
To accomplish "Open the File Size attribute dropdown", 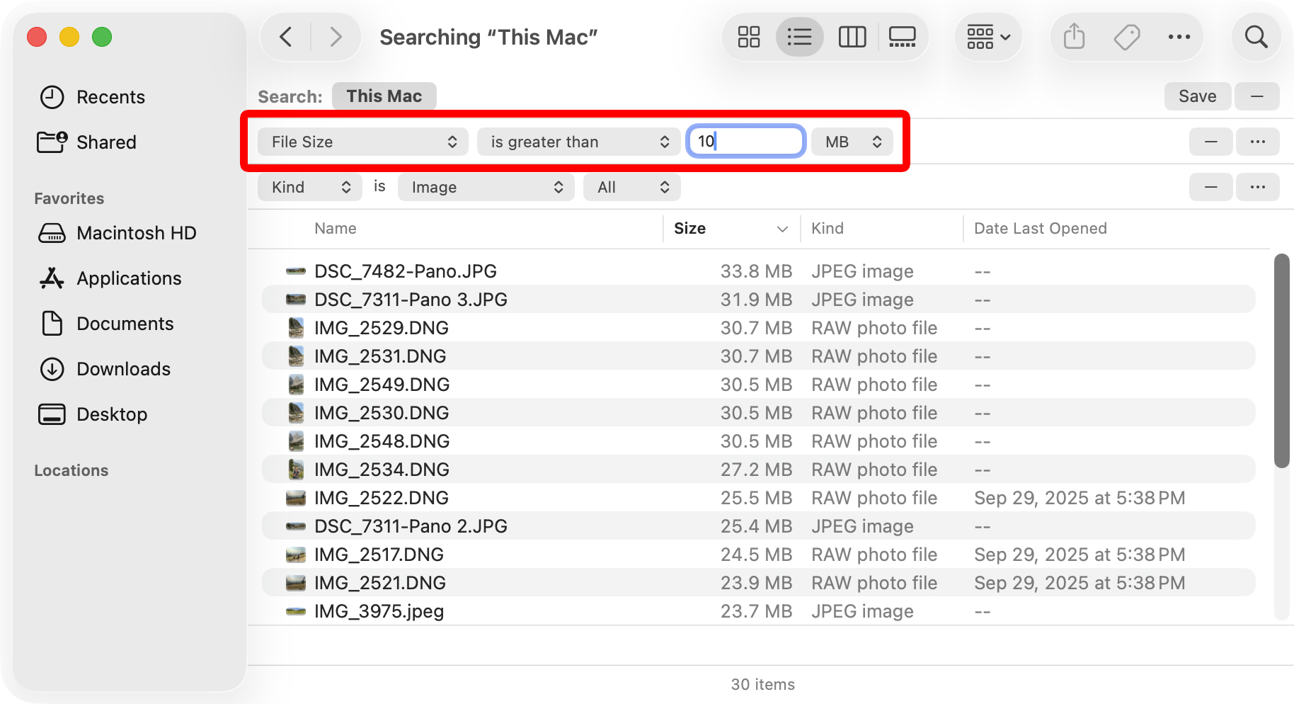I will coord(362,141).
